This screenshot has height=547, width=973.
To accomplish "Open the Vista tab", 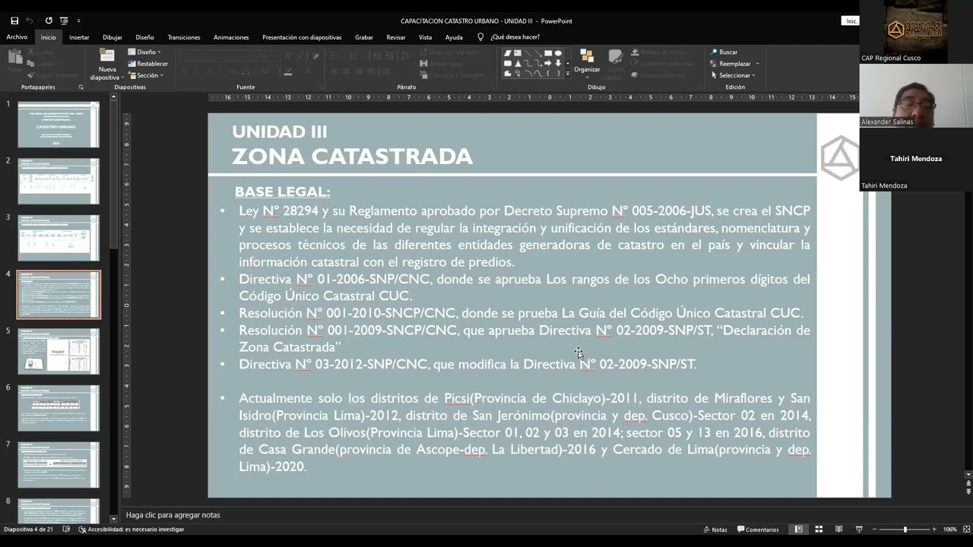I will point(425,37).
